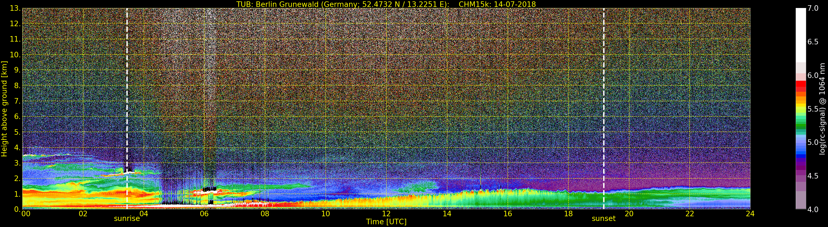Click the time tick label '14'
Image resolution: width=828 pixels, height=227 pixels.
click(447, 214)
